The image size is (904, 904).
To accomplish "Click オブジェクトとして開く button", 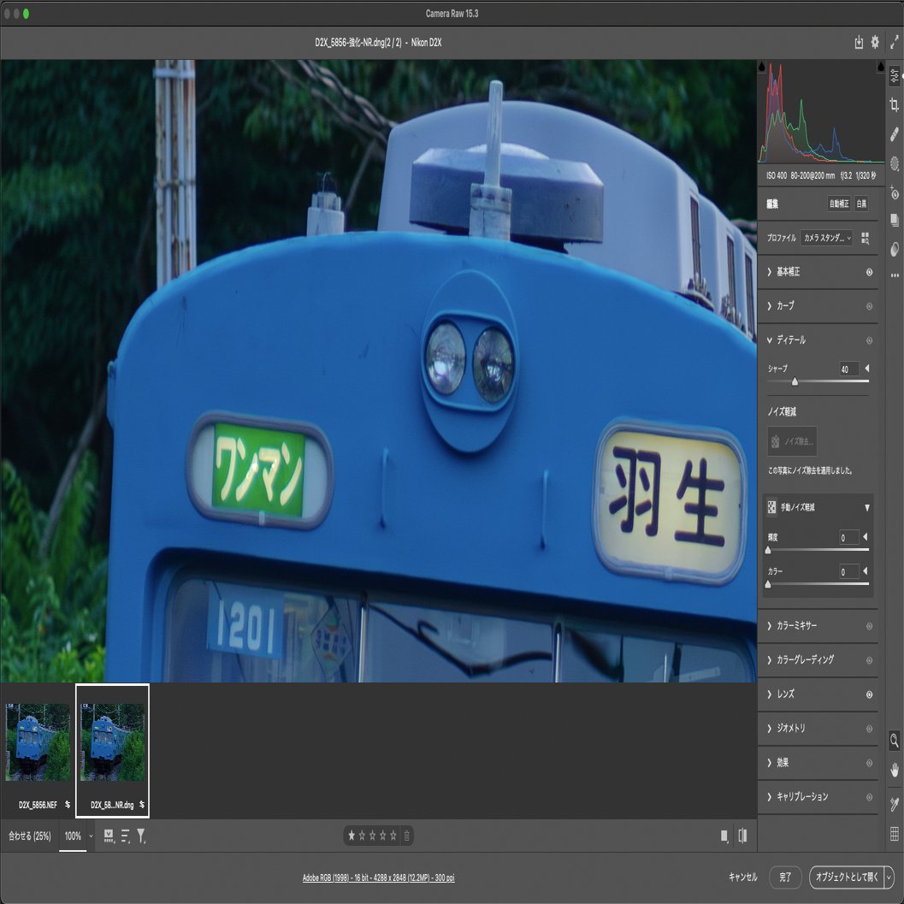I will [x=847, y=877].
